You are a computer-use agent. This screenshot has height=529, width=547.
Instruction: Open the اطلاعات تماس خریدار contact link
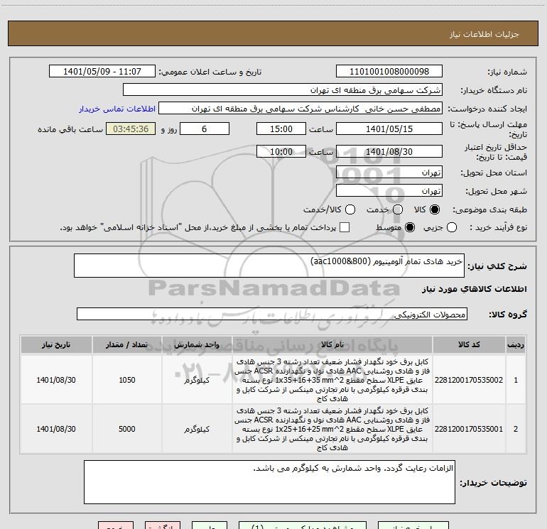click(x=117, y=109)
